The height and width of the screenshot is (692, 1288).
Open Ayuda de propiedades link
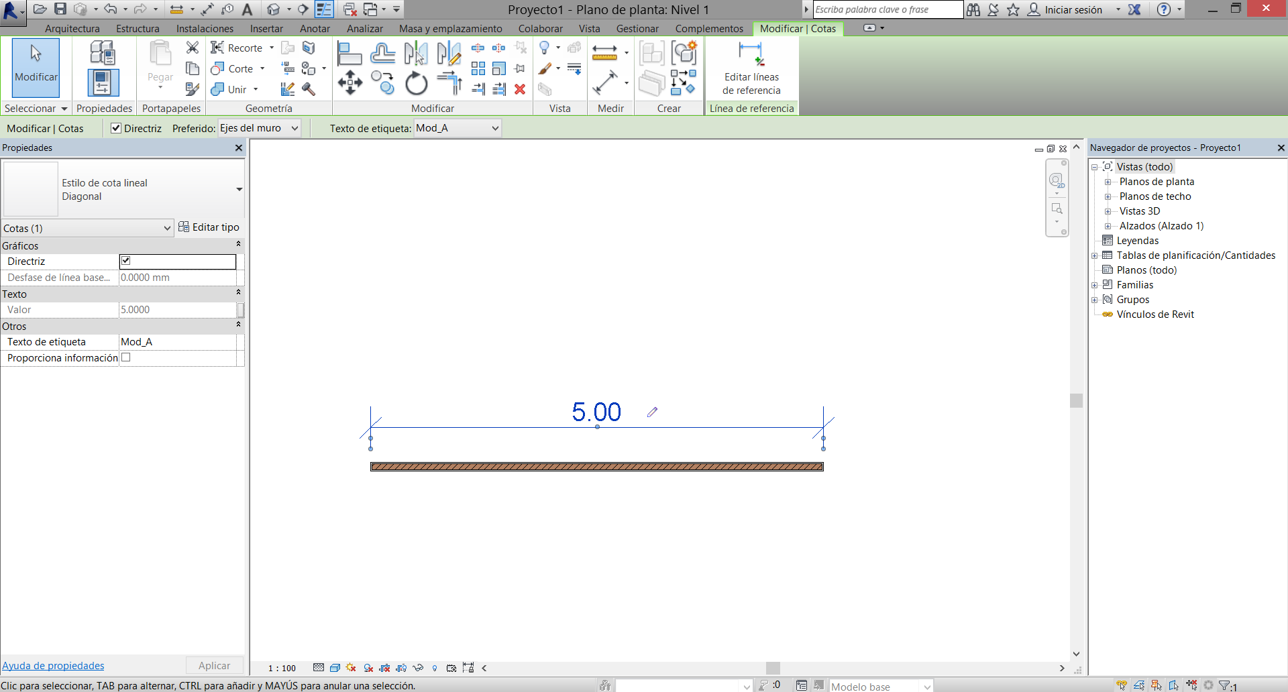53,666
